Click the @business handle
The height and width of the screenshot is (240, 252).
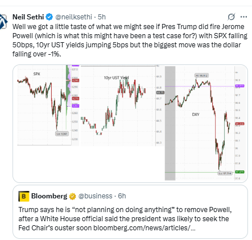click(95, 196)
